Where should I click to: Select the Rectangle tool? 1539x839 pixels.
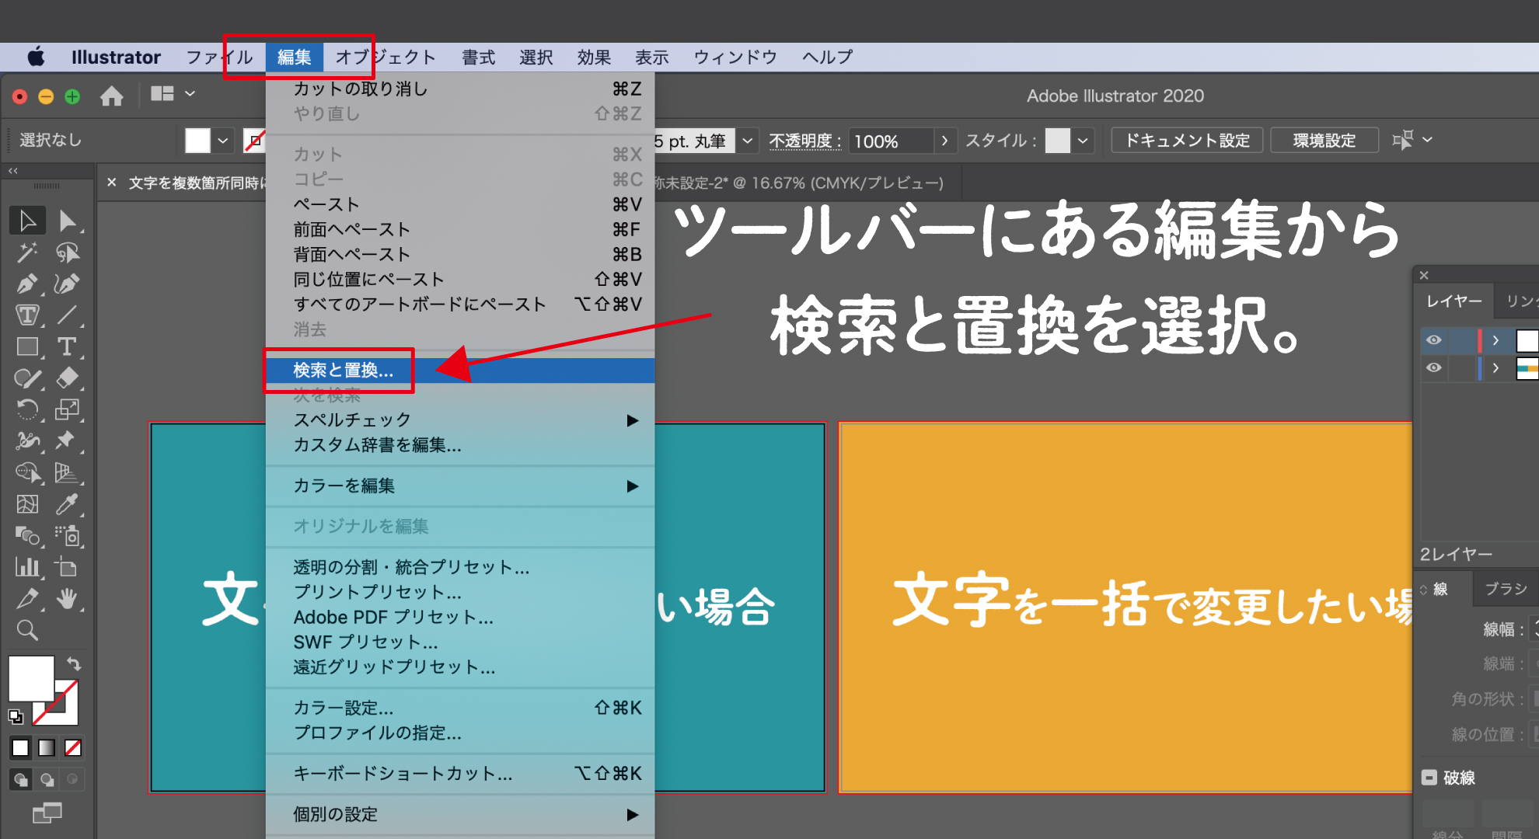pos(27,347)
